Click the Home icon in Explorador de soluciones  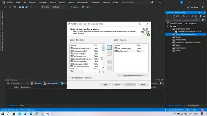pos(174,16)
